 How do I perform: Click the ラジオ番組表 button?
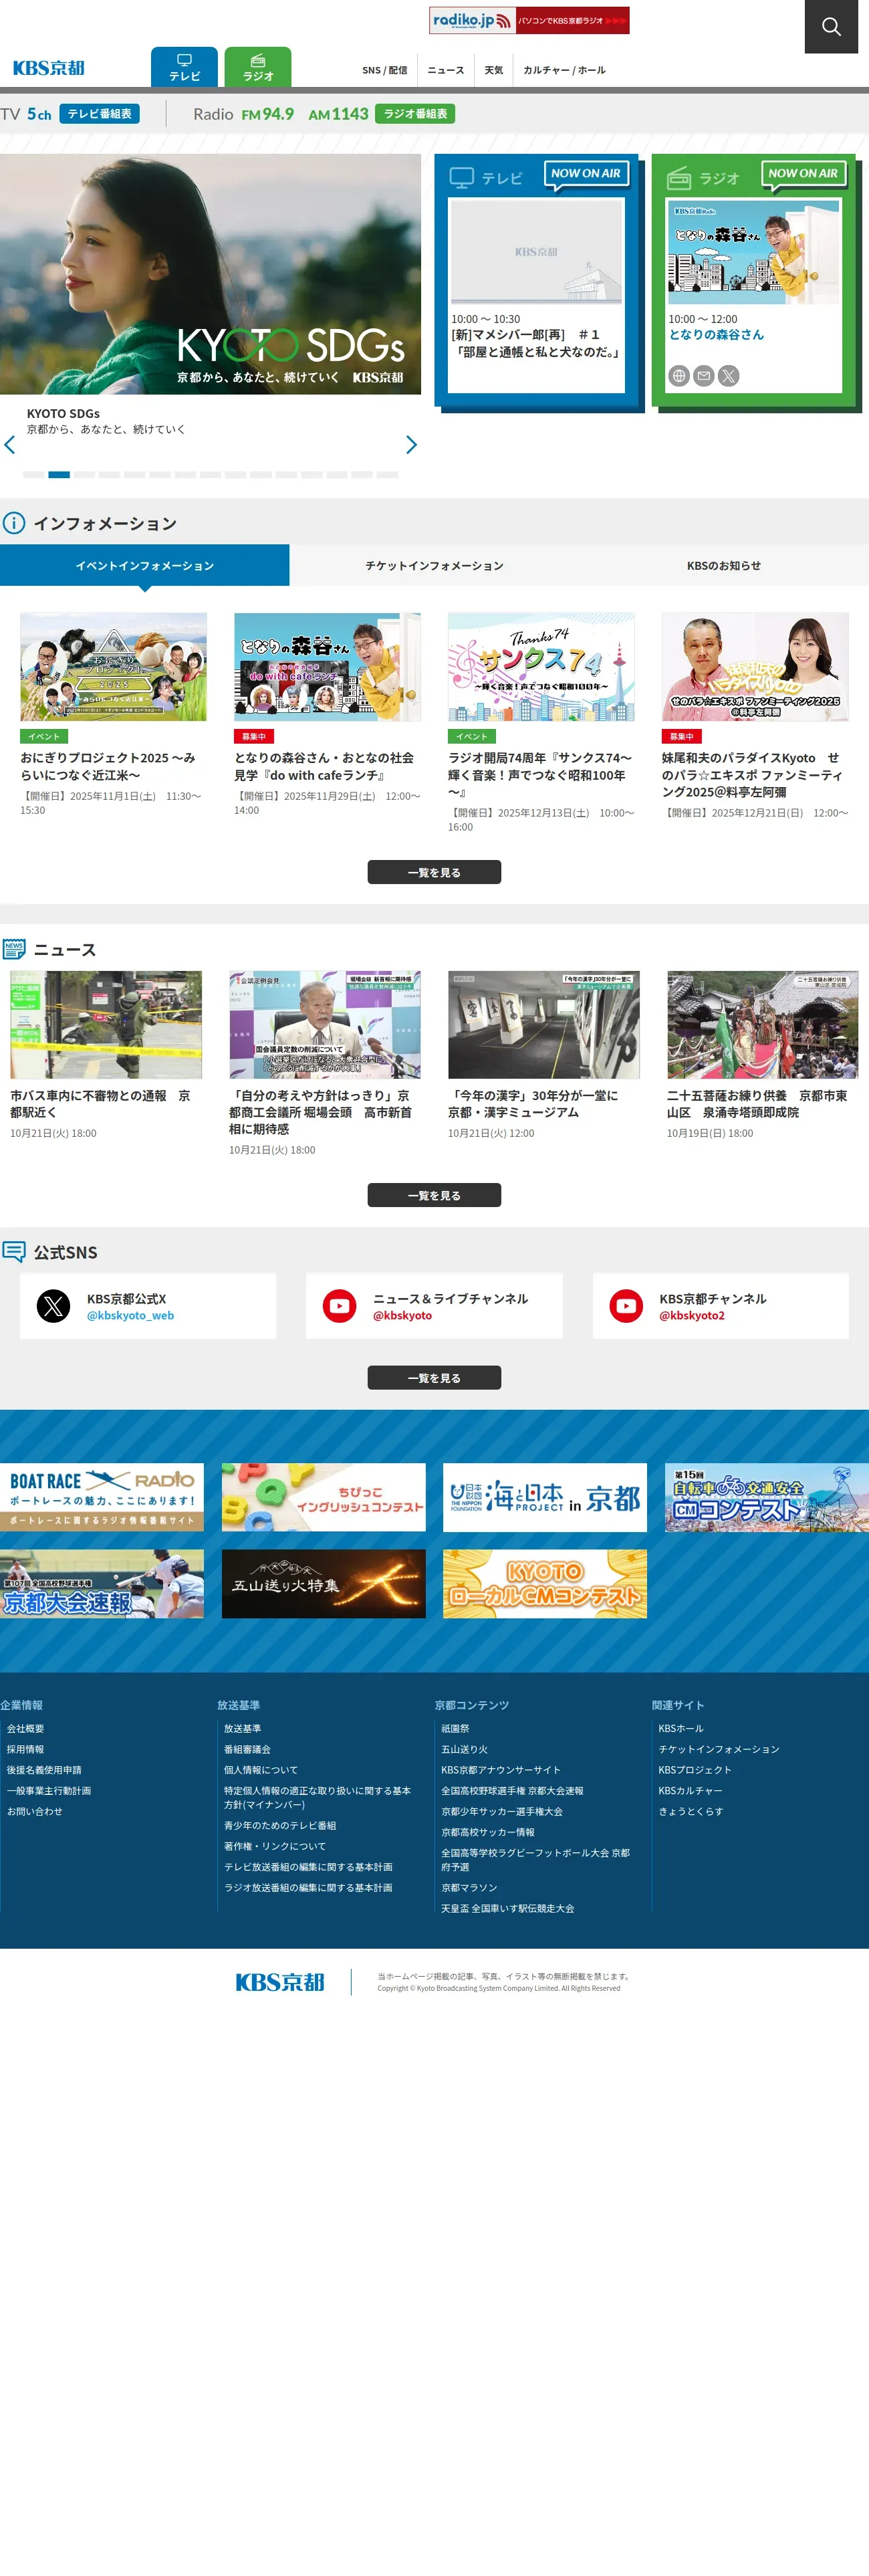tap(415, 114)
